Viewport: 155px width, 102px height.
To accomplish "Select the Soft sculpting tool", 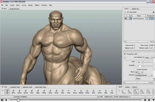I will click(7, 92).
